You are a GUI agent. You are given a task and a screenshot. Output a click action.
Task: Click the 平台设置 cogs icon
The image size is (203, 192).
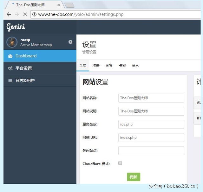10,68
